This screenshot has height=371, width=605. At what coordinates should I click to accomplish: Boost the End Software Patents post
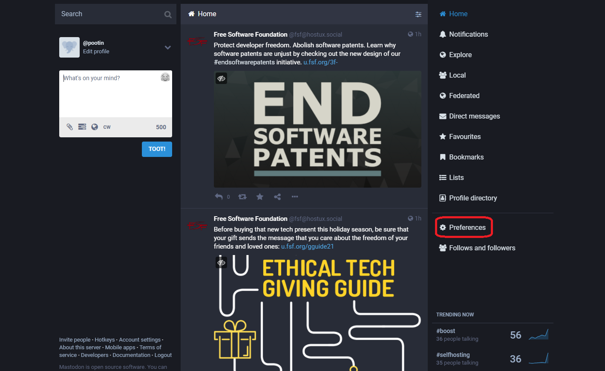click(x=242, y=197)
